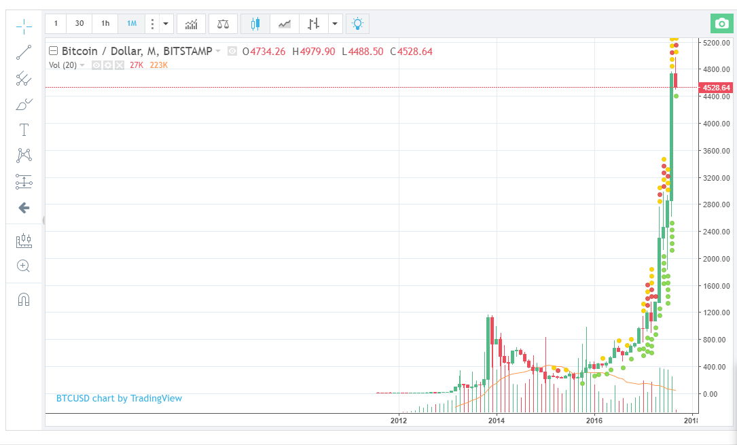Image resolution: width=737 pixels, height=445 pixels.
Task: Open the ideas light bulb button
Action: click(358, 24)
